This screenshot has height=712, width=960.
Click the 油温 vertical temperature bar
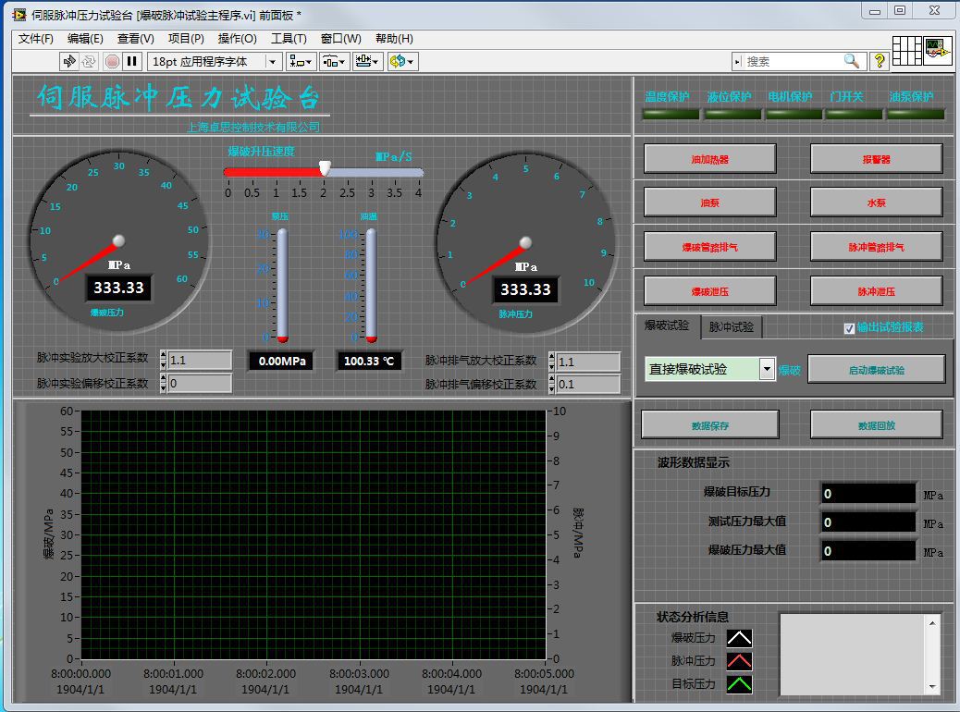coord(371,285)
